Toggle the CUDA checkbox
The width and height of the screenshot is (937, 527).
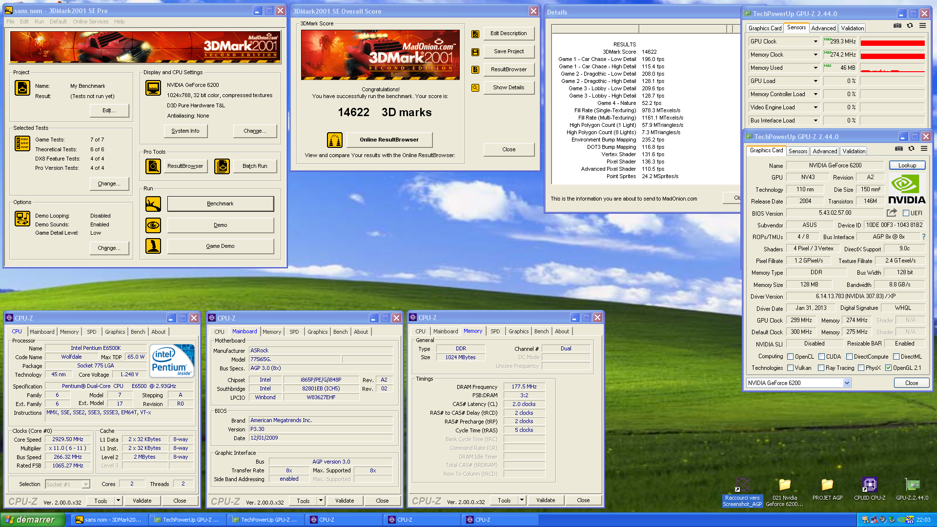821,357
